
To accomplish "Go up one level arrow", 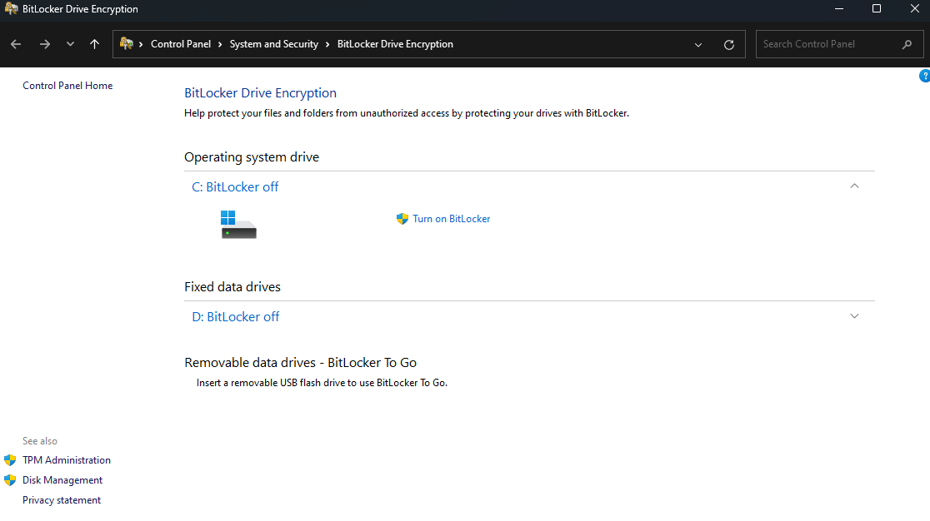I will 94,44.
